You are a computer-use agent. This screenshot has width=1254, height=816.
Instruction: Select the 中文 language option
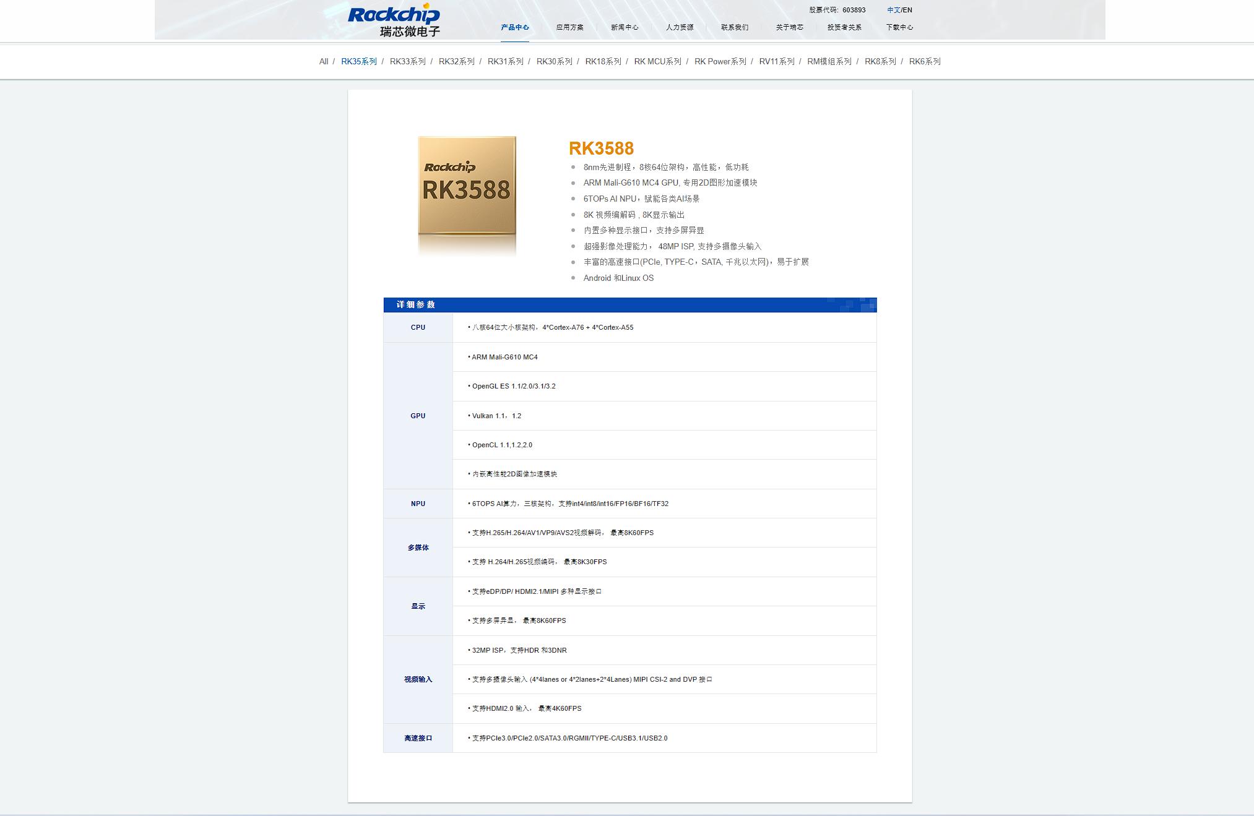894,9
